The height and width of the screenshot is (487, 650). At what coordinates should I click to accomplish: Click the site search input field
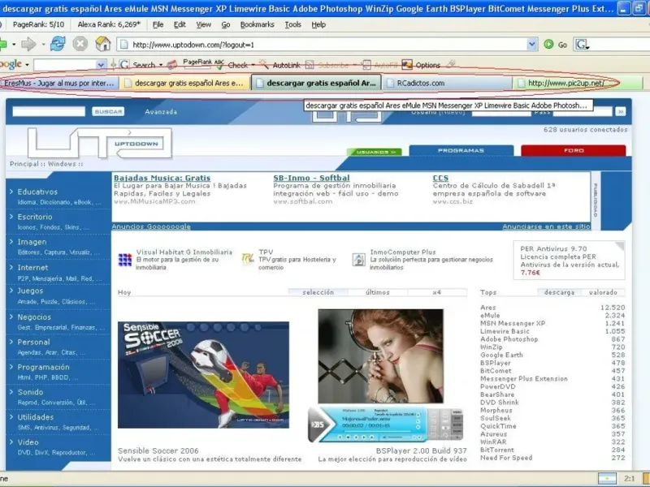point(49,111)
